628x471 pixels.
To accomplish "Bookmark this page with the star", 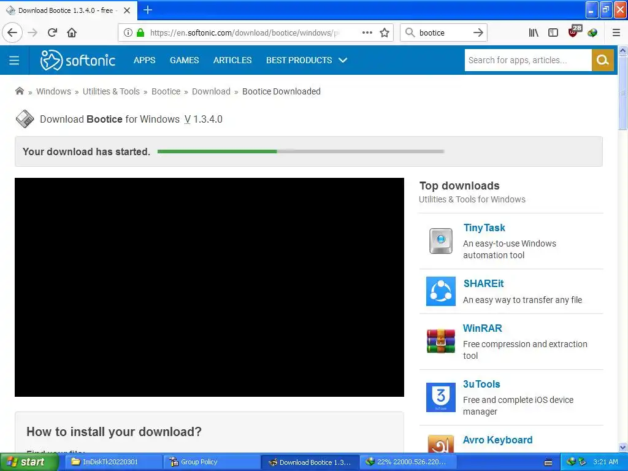I will [385, 33].
